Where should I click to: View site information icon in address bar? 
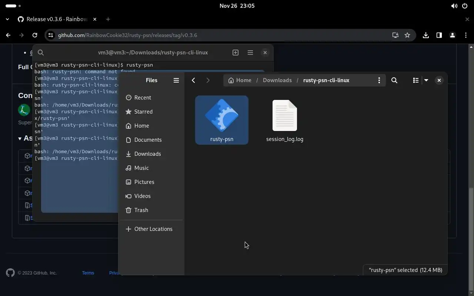click(51, 35)
